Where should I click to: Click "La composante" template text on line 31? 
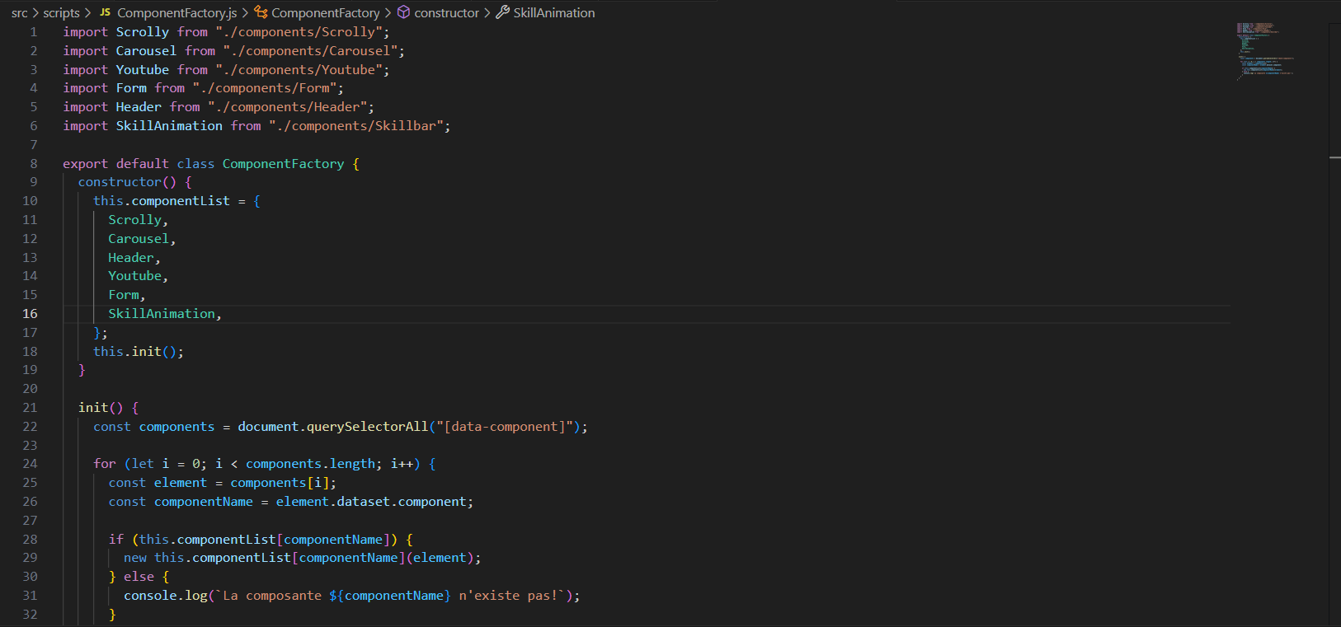(272, 596)
